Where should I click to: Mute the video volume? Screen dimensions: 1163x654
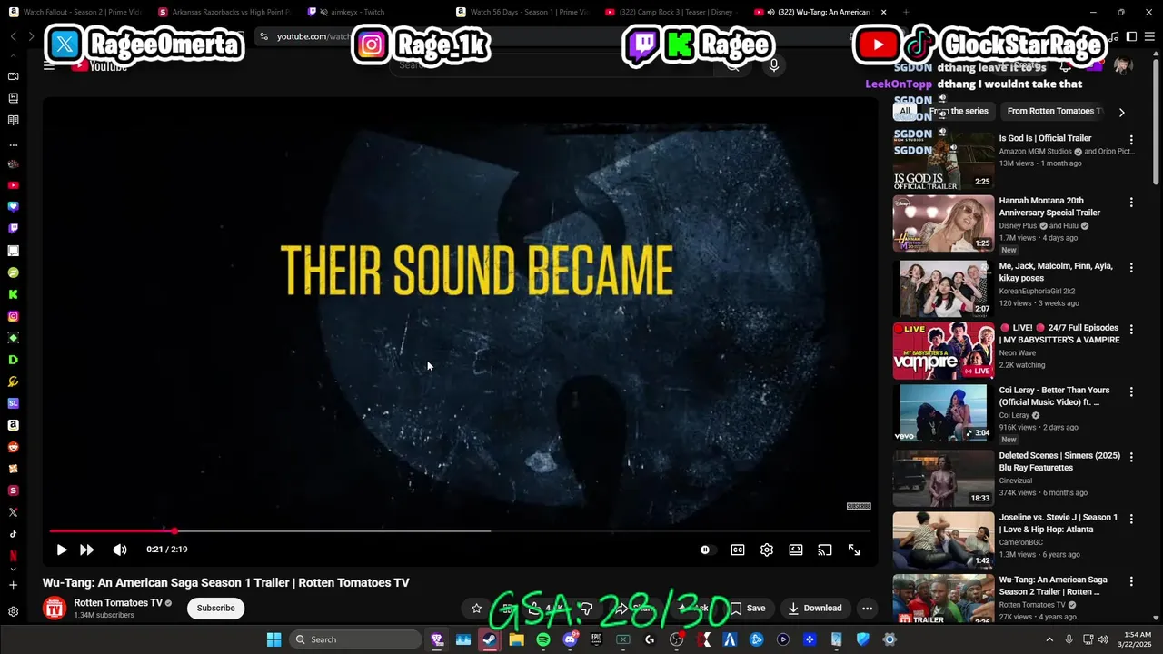(x=120, y=550)
